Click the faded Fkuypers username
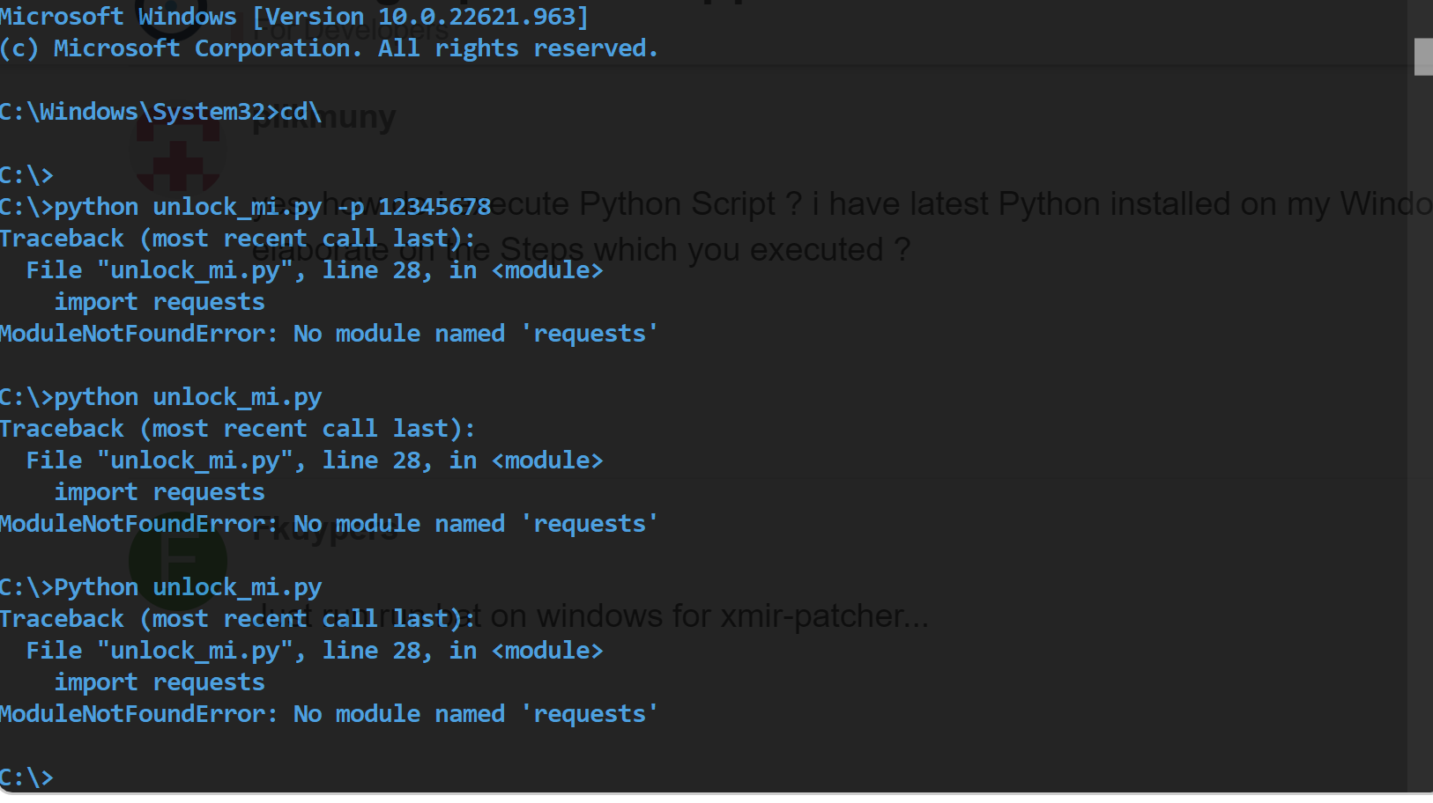The height and width of the screenshot is (803, 1433). [324, 529]
